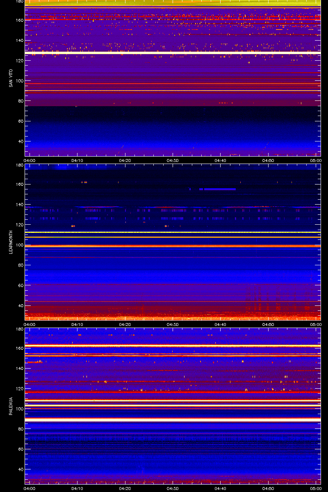Click the 60 frequency tick on Learmonth axis
Screen dimensions: 328x492
coord(20,285)
